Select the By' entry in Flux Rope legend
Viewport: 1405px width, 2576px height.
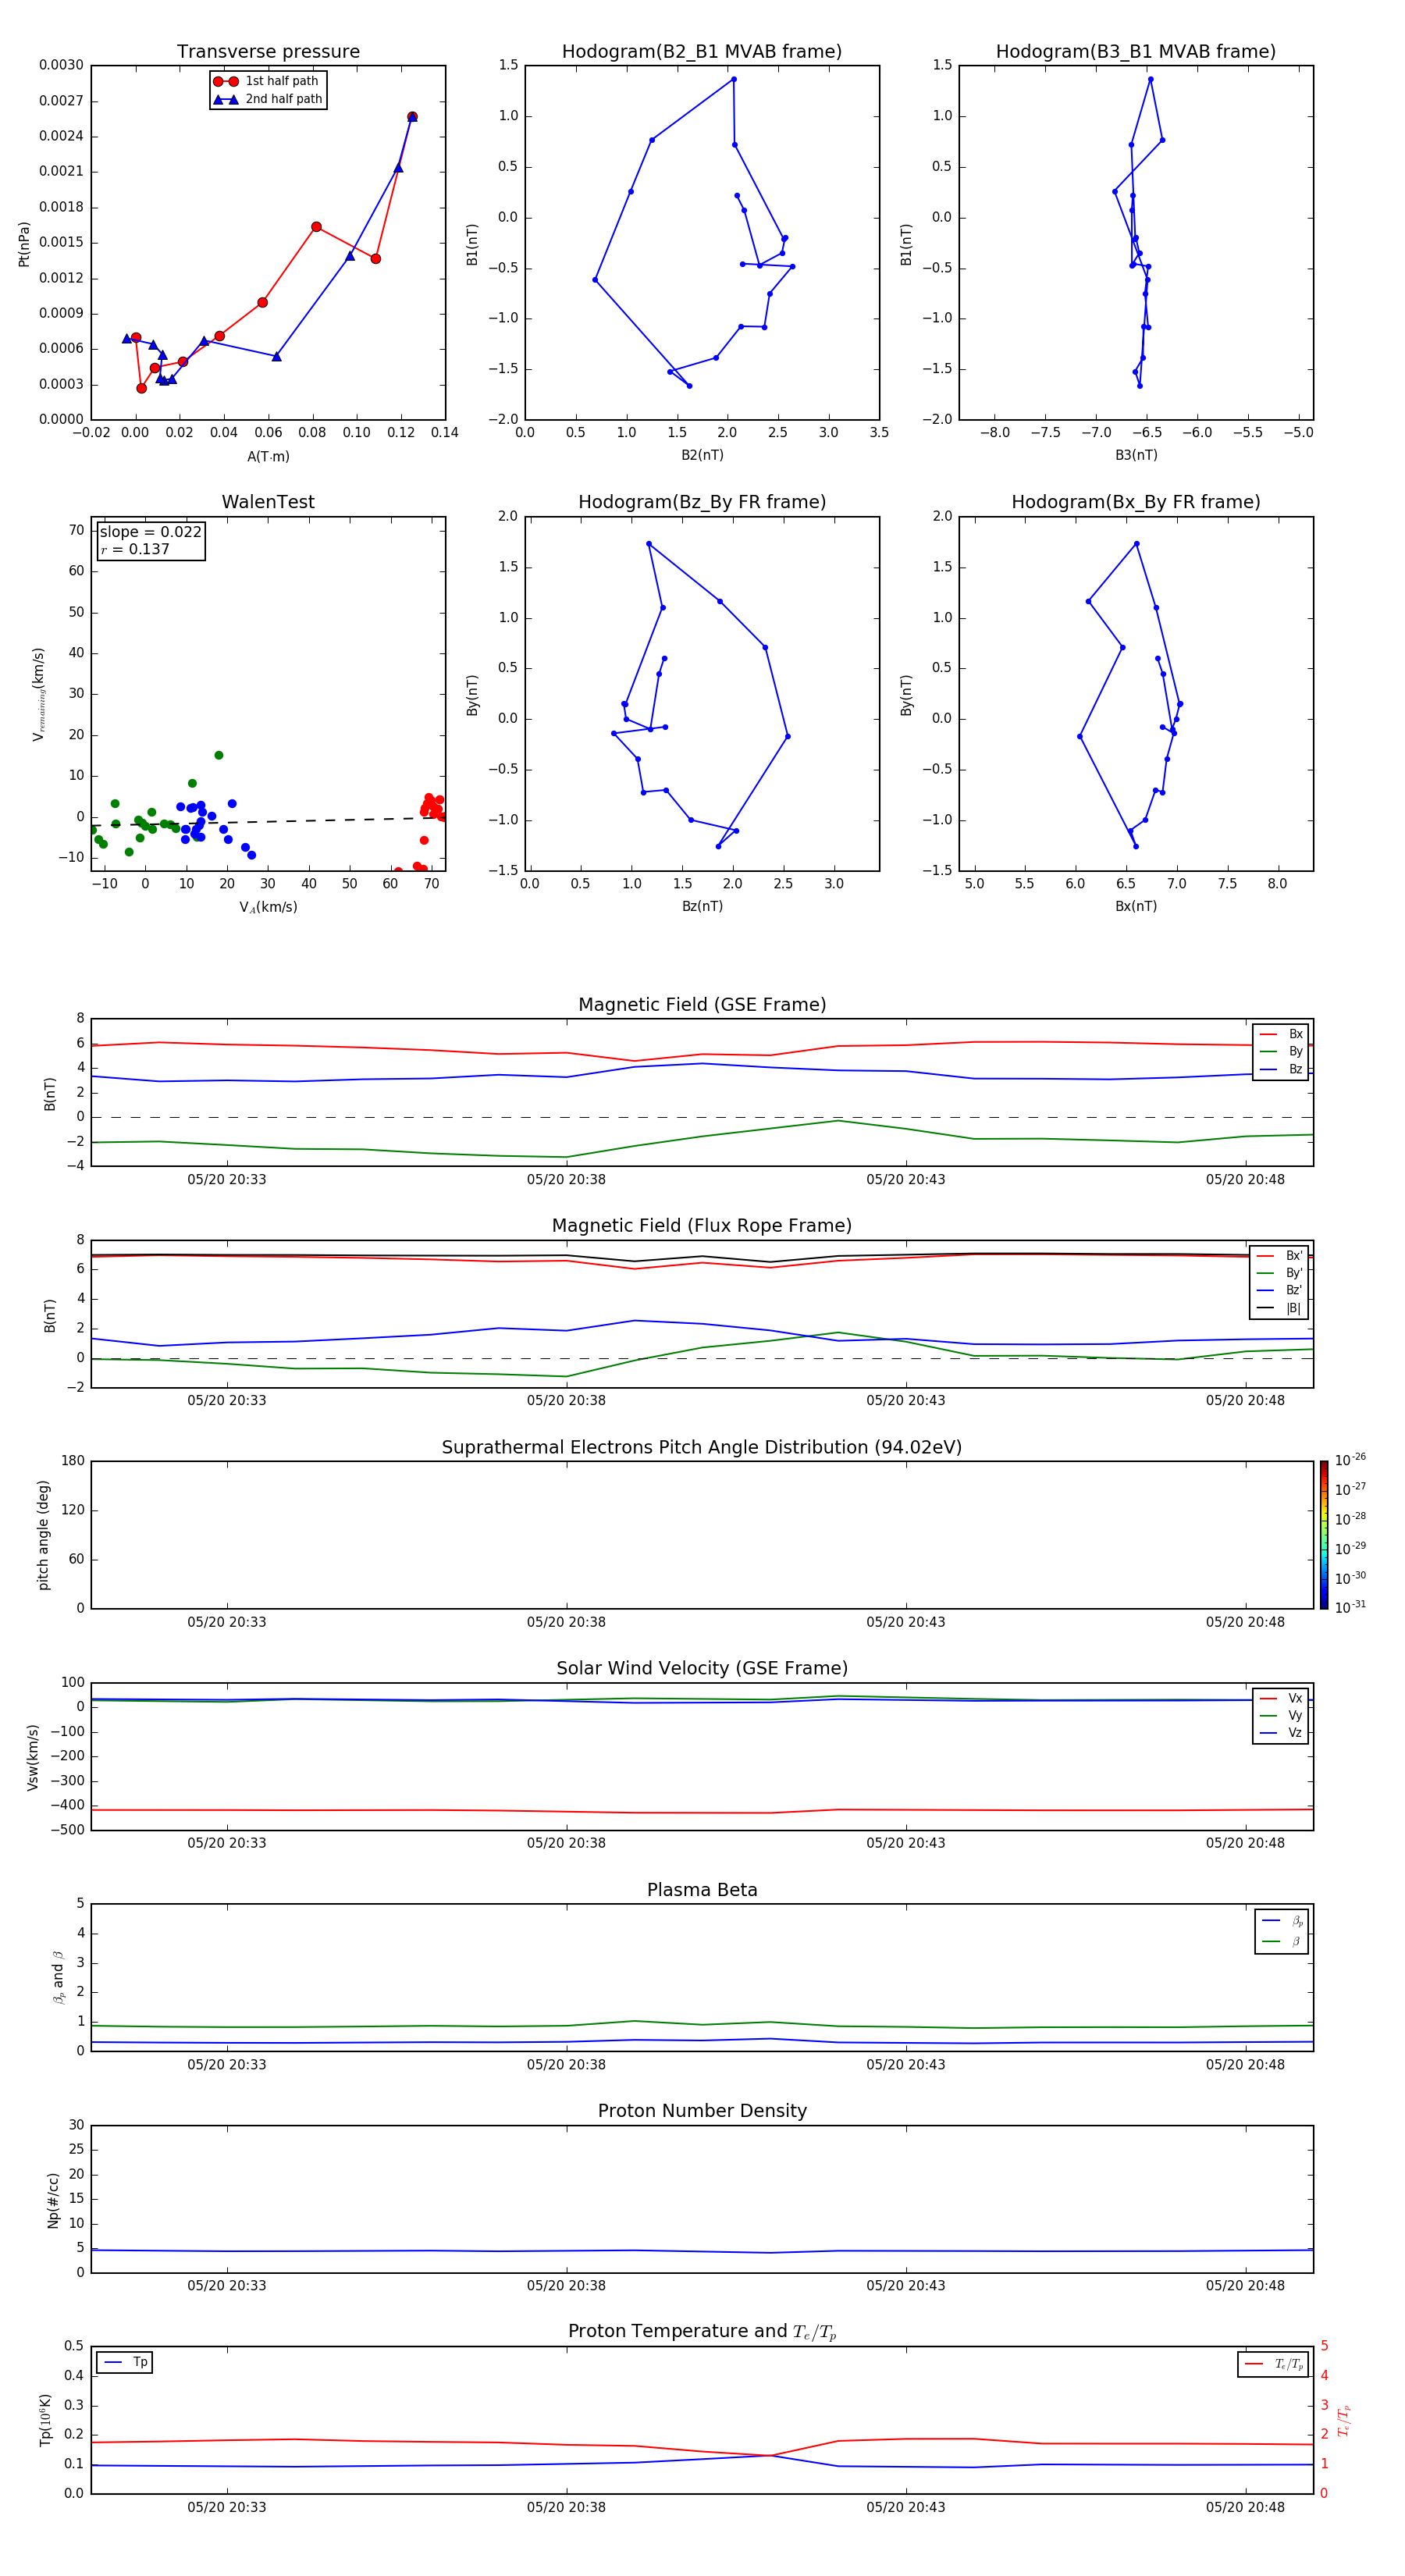coord(1279,1273)
